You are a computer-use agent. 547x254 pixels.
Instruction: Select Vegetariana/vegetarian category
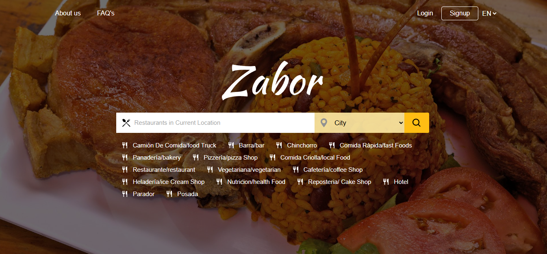click(x=249, y=170)
